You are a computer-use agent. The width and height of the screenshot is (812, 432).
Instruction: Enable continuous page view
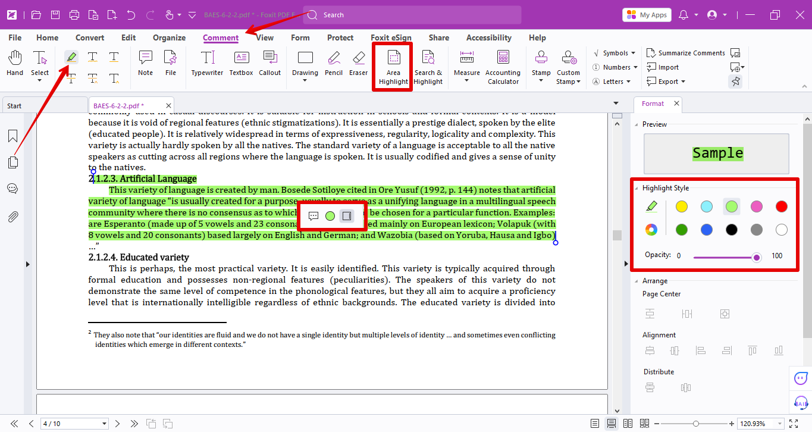click(x=611, y=424)
